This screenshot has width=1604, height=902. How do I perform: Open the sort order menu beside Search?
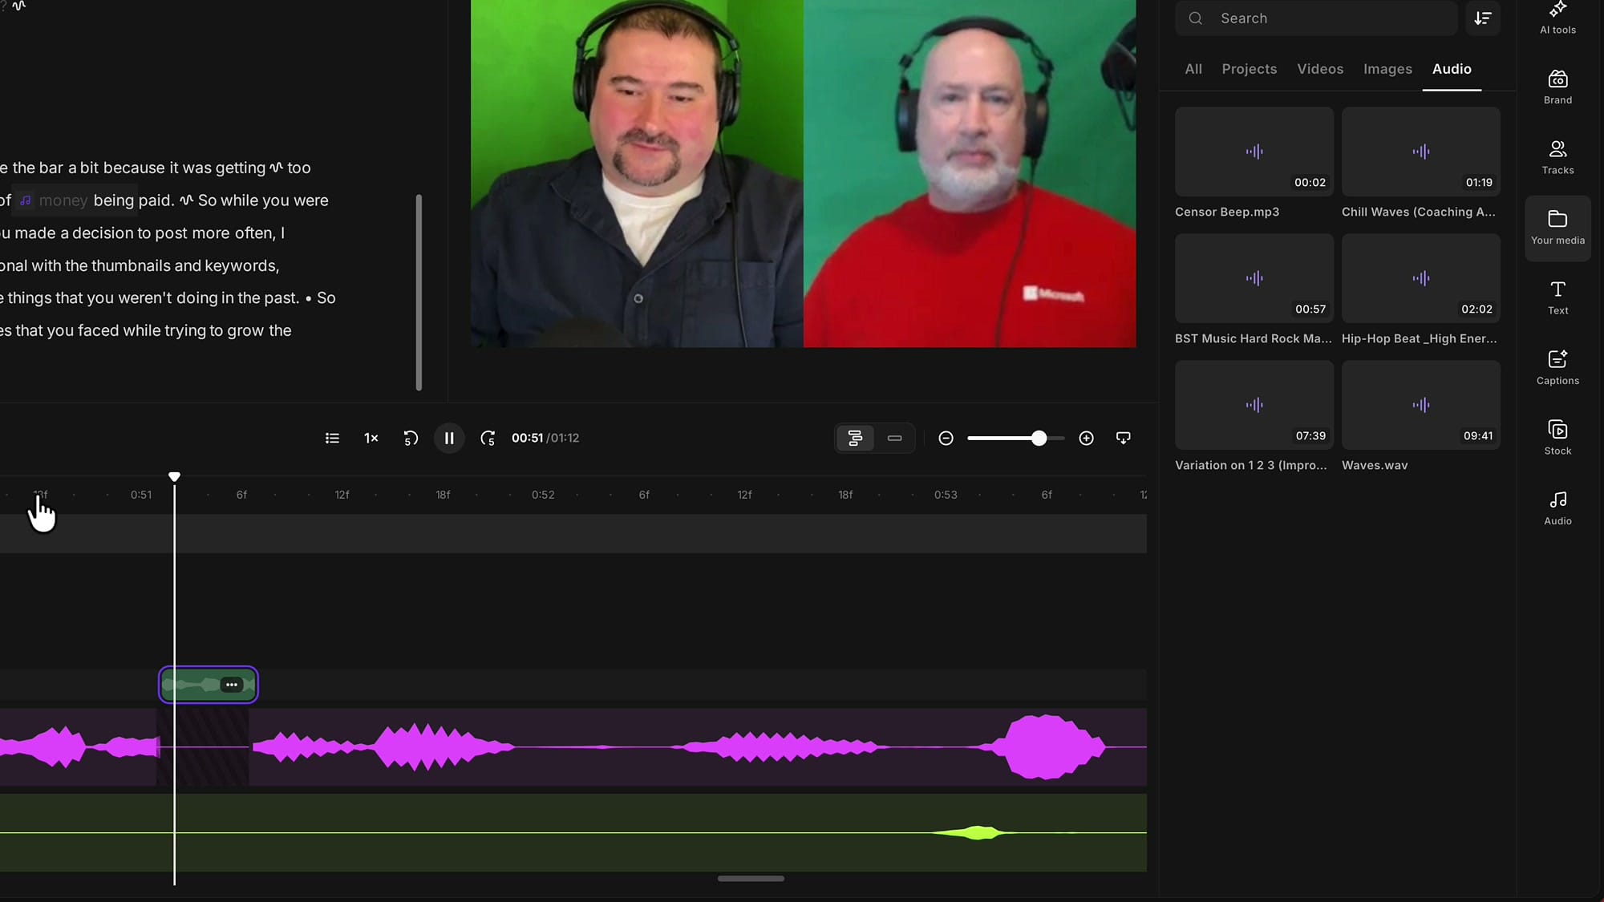(1483, 18)
